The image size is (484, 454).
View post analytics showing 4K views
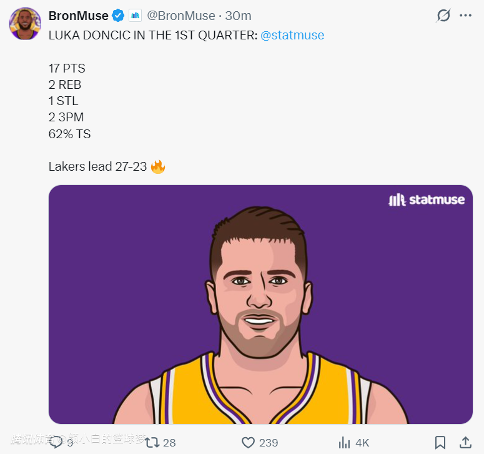[x=344, y=442]
